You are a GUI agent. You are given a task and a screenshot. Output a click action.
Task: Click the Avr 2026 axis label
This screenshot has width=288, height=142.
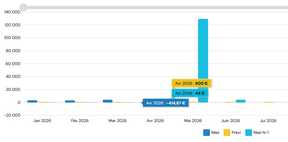[155, 121]
